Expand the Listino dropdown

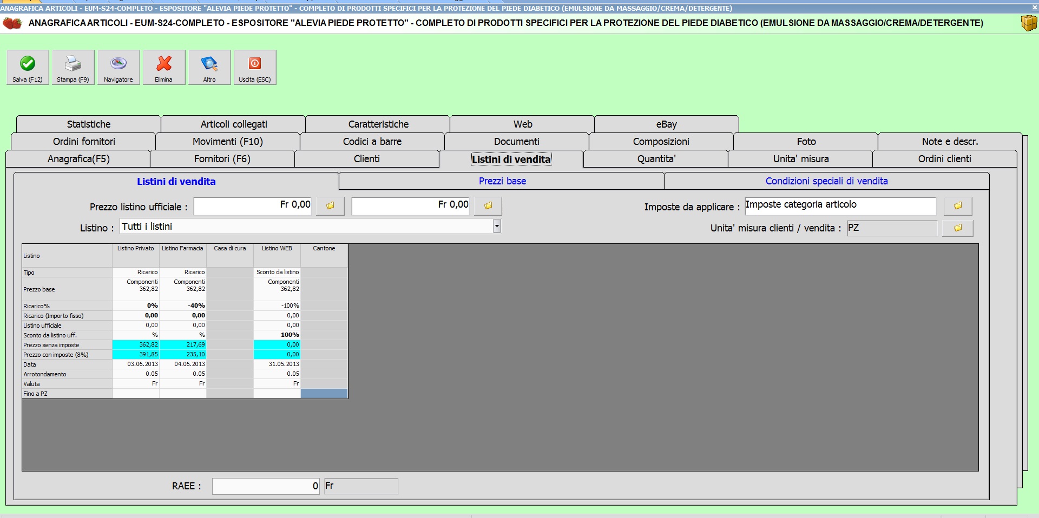(x=497, y=227)
